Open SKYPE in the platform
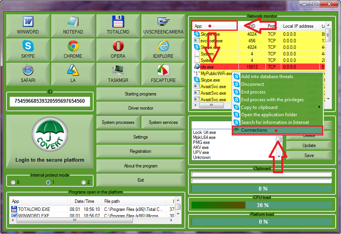 (27, 50)
